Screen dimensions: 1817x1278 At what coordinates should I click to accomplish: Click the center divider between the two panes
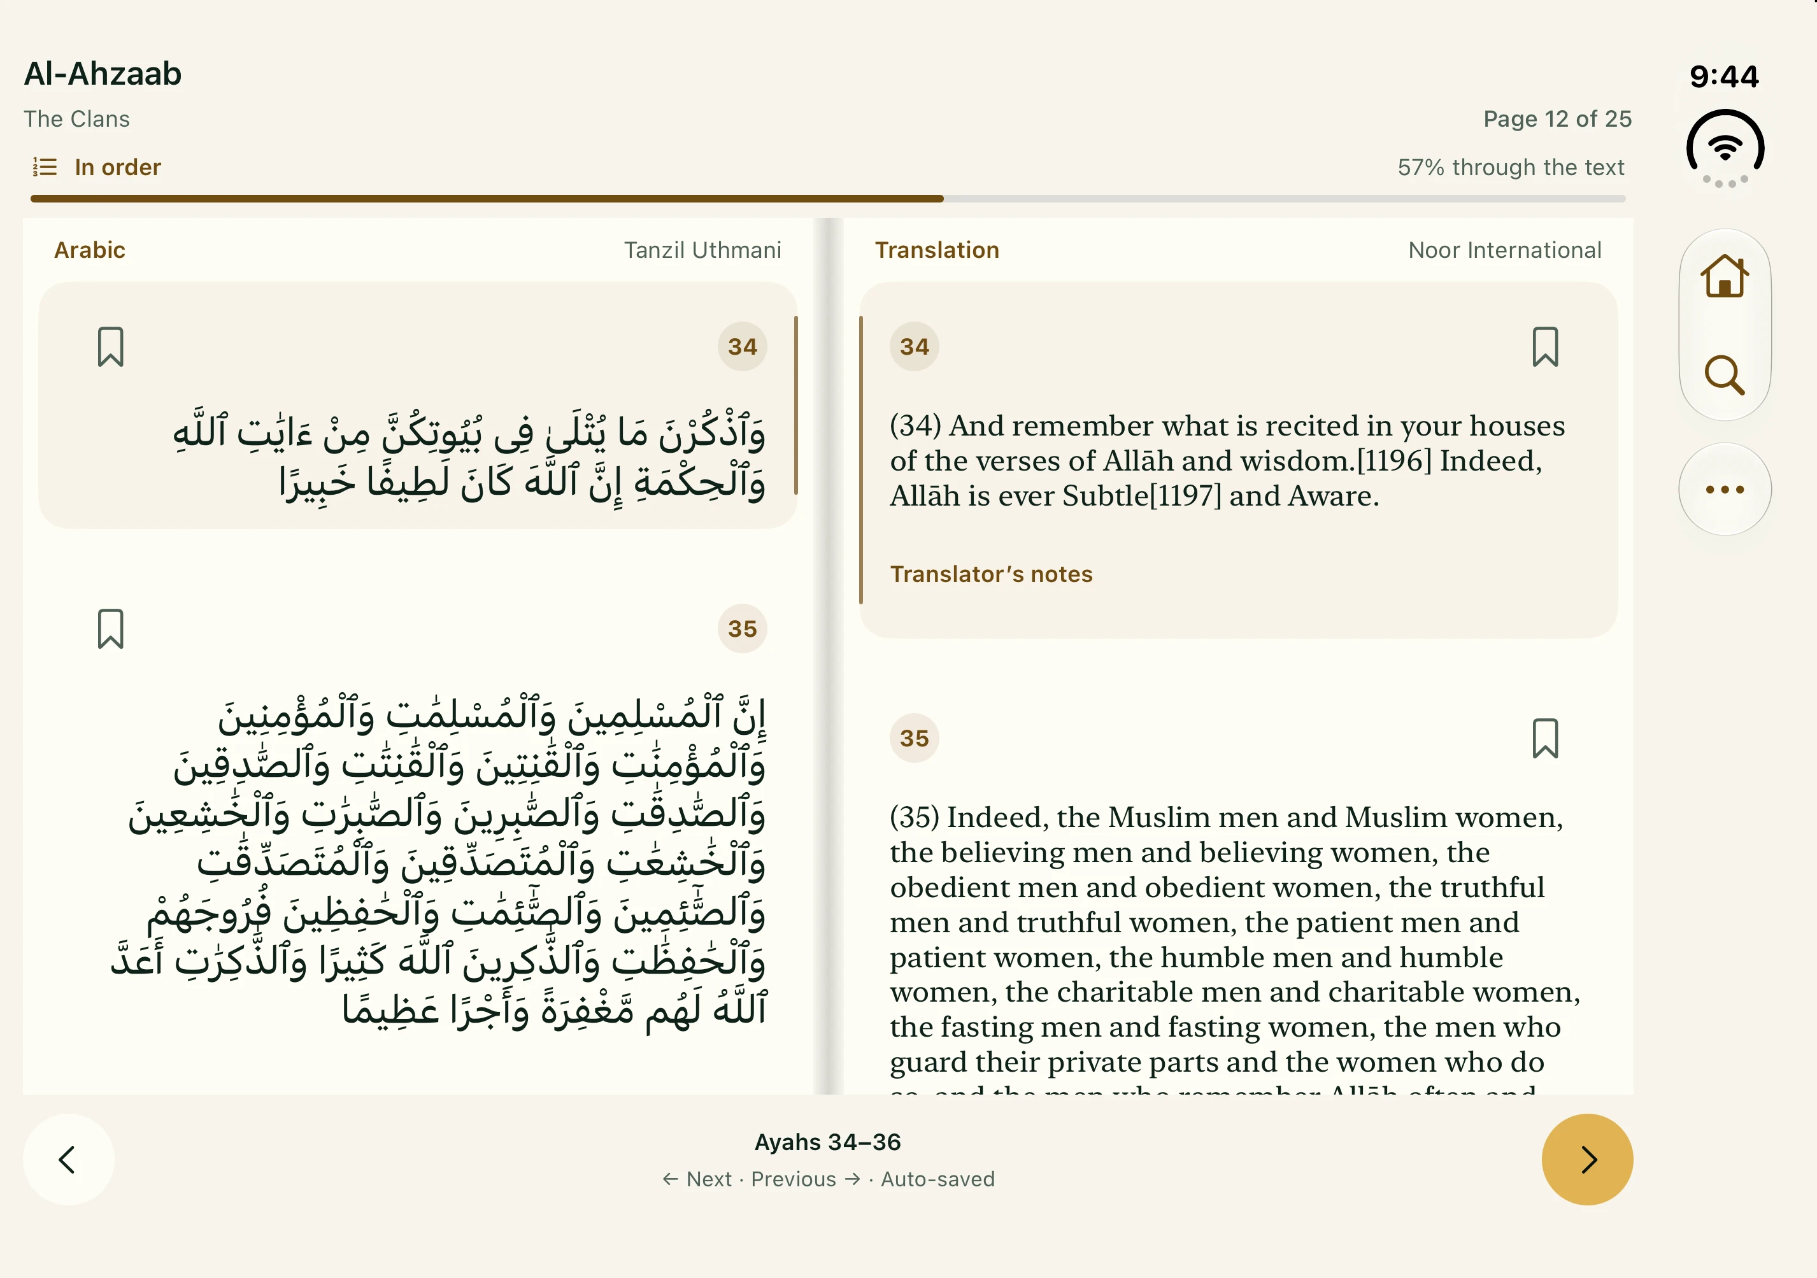click(828, 656)
